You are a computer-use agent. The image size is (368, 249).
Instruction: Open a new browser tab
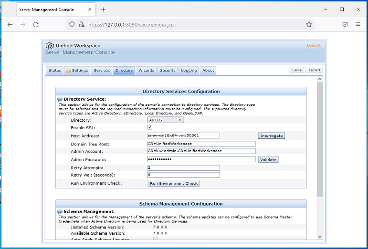tap(103, 10)
